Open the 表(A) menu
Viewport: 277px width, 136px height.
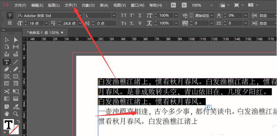tap(104, 5)
